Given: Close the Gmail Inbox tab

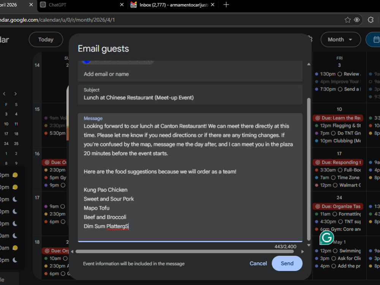Looking at the screenshot, I should pyautogui.click(x=212, y=5).
